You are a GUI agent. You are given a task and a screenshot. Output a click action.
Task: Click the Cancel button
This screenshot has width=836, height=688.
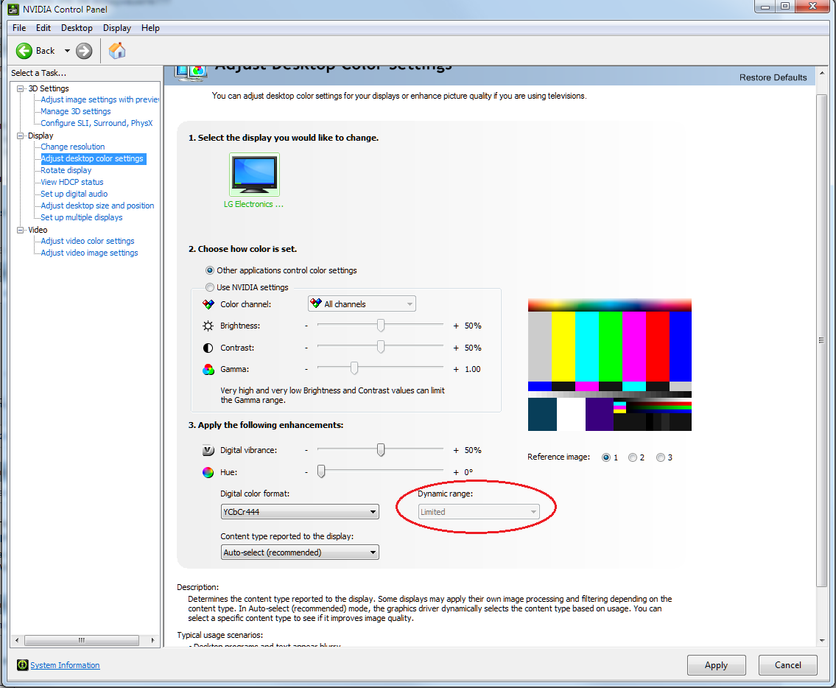[787, 665]
